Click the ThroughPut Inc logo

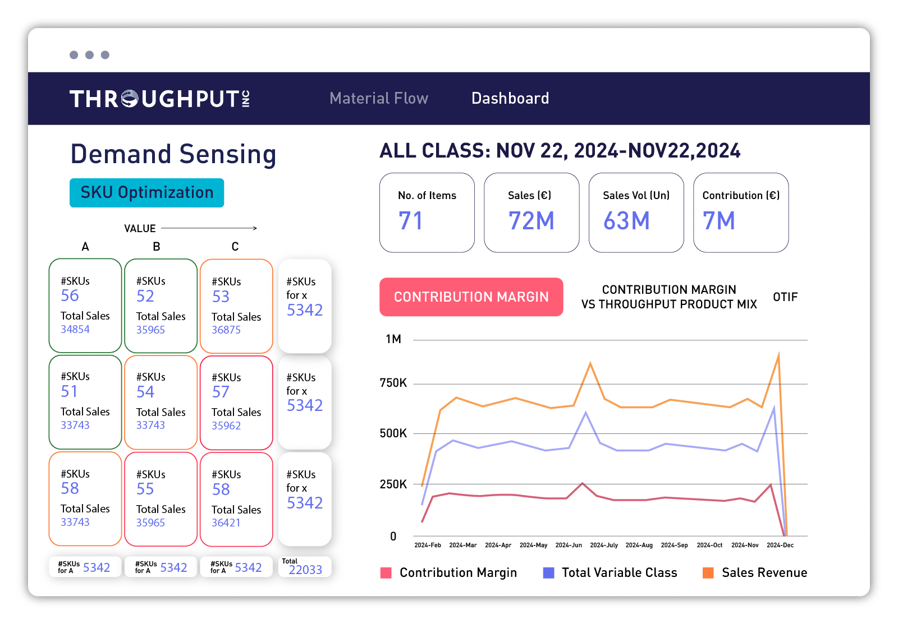pyautogui.click(x=160, y=99)
